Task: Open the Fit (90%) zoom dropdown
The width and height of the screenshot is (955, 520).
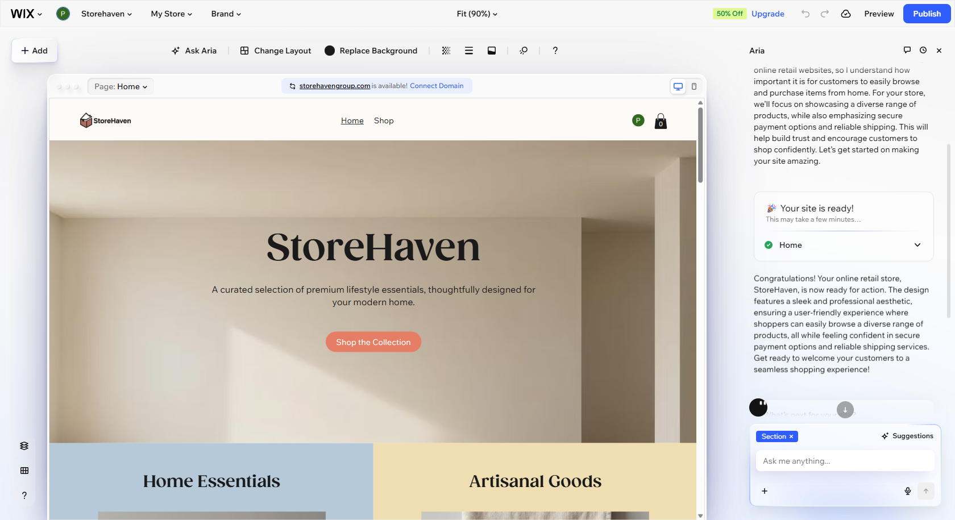Action: coord(477,14)
